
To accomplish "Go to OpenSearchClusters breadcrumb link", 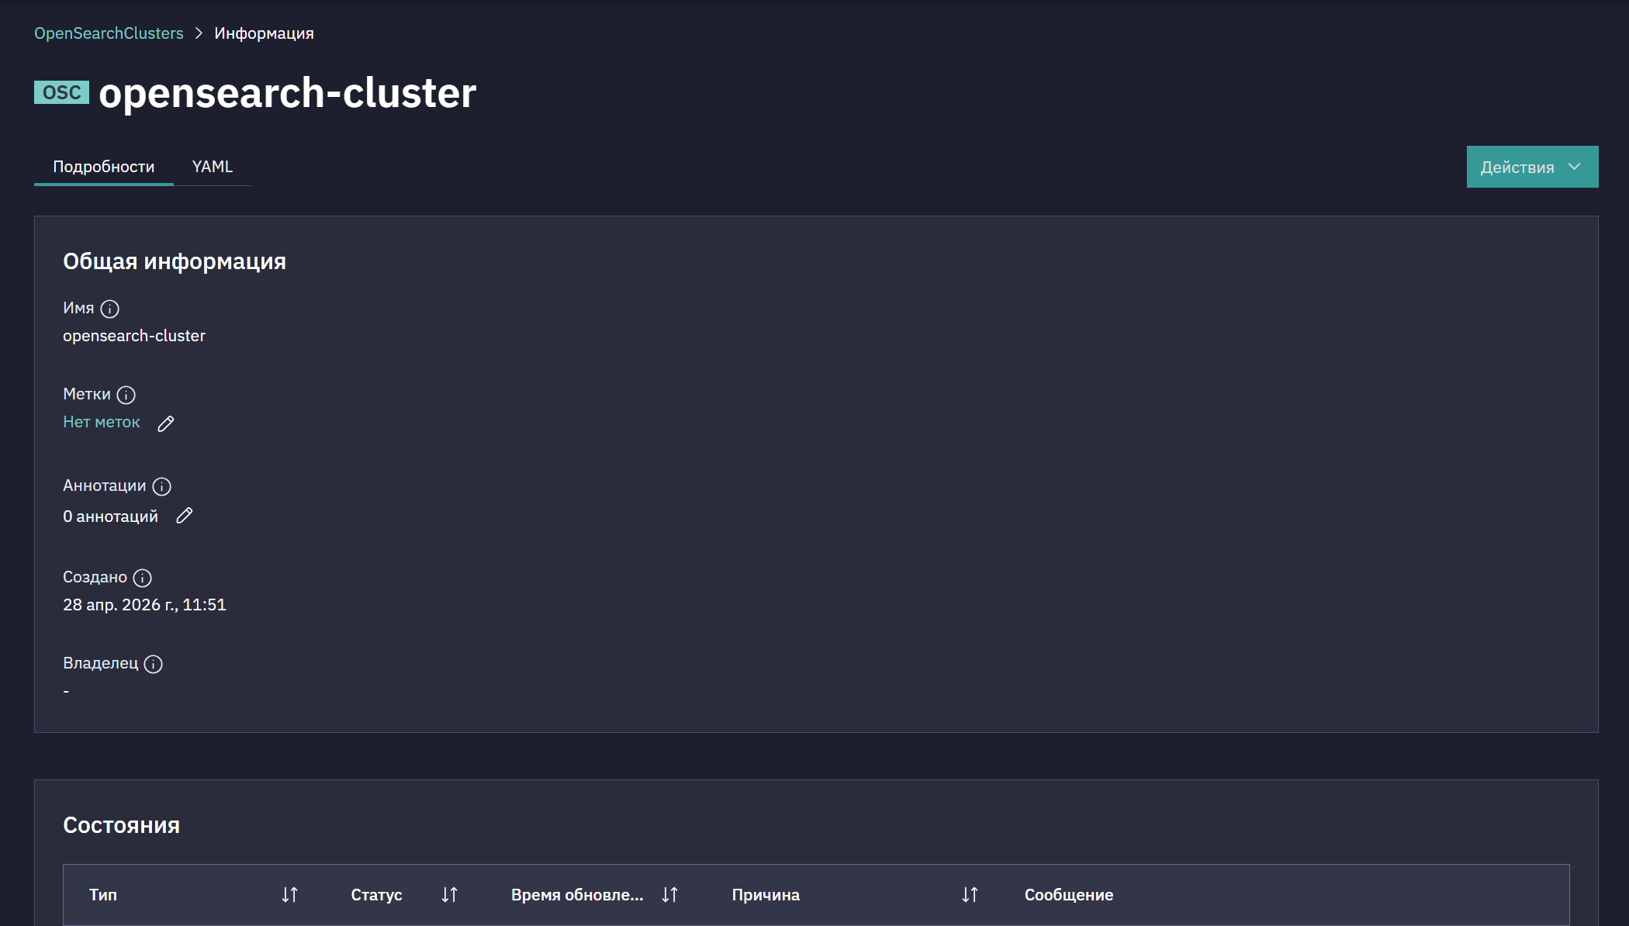I will point(109,33).
